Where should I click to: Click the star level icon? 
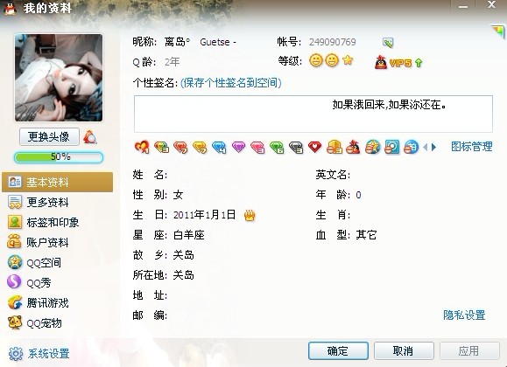click(x=348, y=60)
